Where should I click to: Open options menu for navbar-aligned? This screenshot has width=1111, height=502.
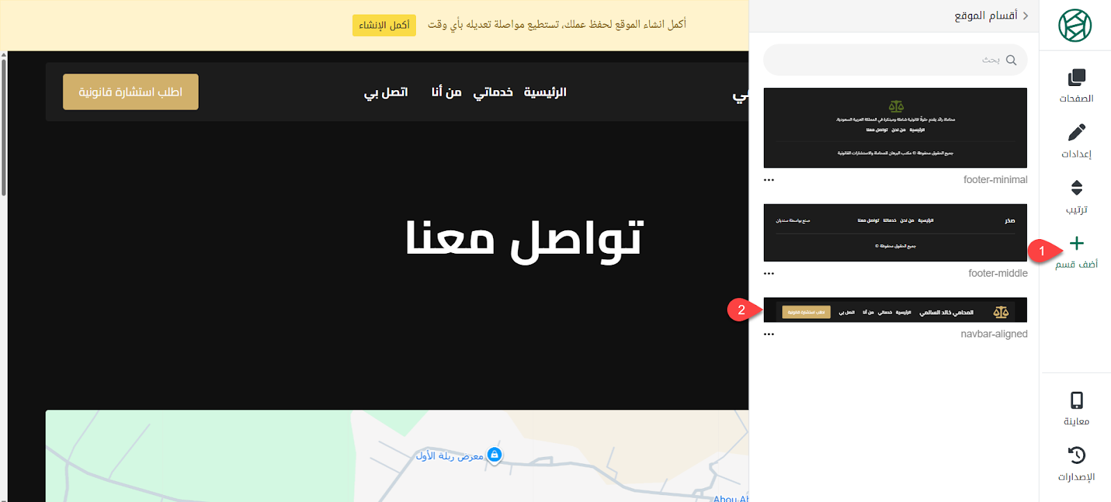769,334
